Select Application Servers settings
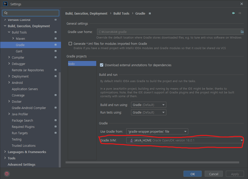This screenshot has width=248, height=179. point(25,89)
